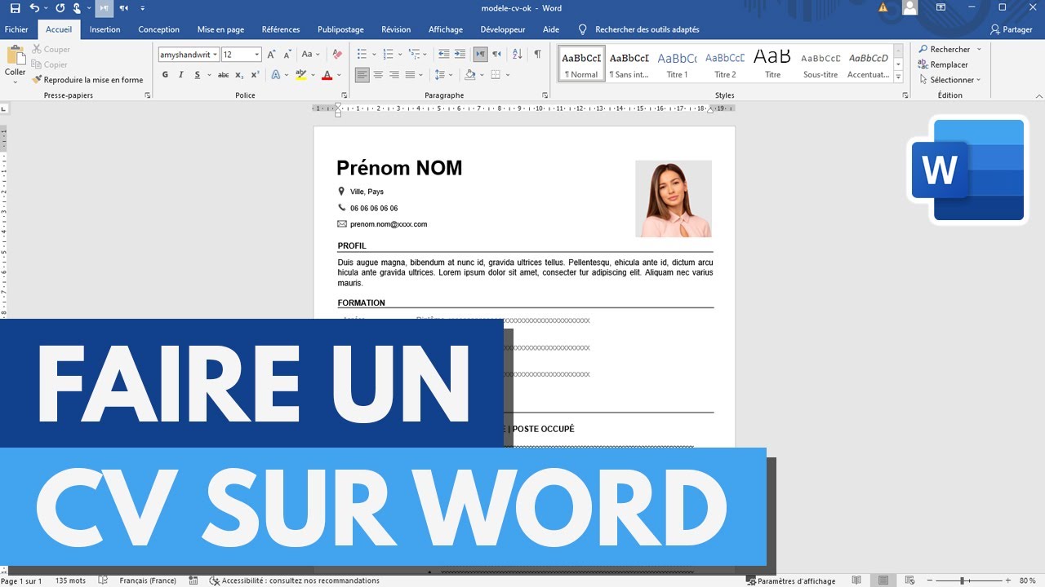Undo the last action
The image size is (1045, 587).
[x=34, y=8]
